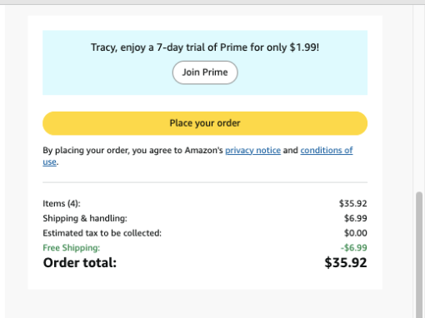Click the bold Order total label
425x318 pixels.
[80, 263]
